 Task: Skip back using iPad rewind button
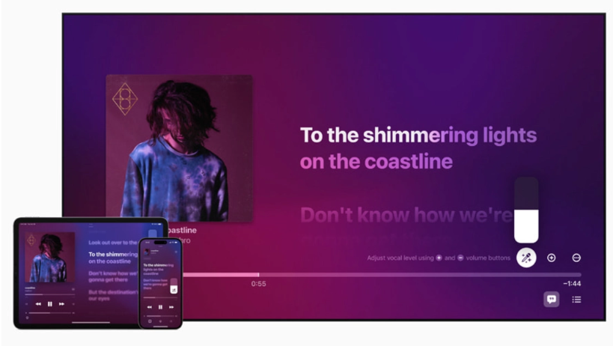tap(38, 304)
